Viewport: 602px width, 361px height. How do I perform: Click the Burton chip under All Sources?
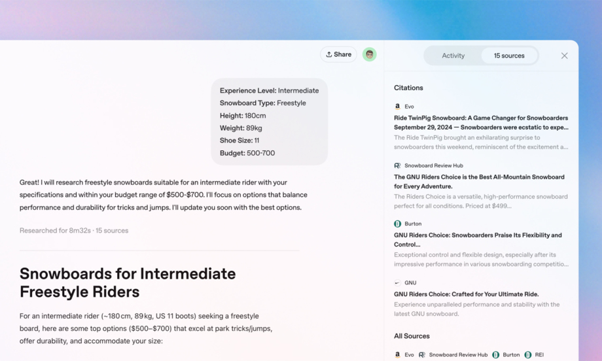[506, 354]
